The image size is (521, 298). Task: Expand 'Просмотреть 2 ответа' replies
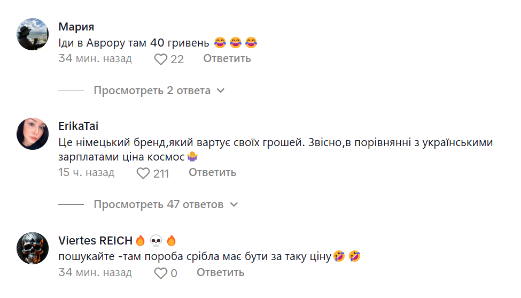(152, 90)
